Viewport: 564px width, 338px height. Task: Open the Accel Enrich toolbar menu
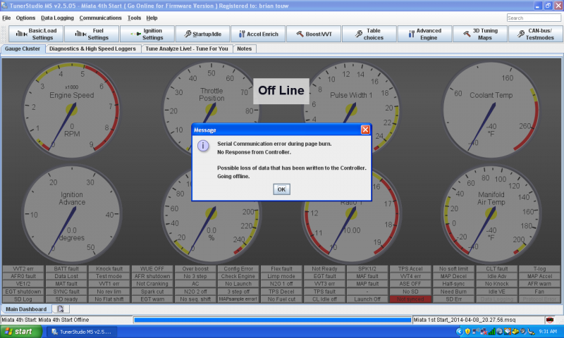pos(258,34)
